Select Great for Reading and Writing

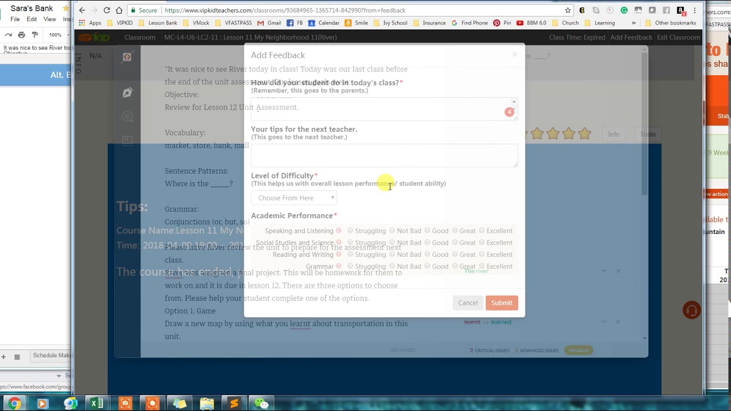pos(455,255)
